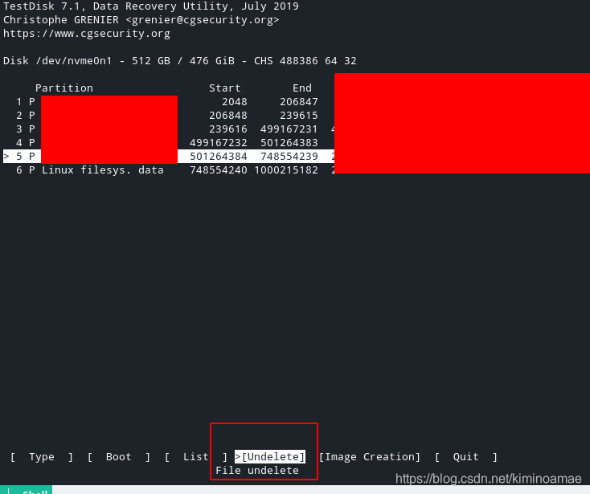The image size is (590, 494).
Task: Click the end value 501264383
Action: click(289, 143)
